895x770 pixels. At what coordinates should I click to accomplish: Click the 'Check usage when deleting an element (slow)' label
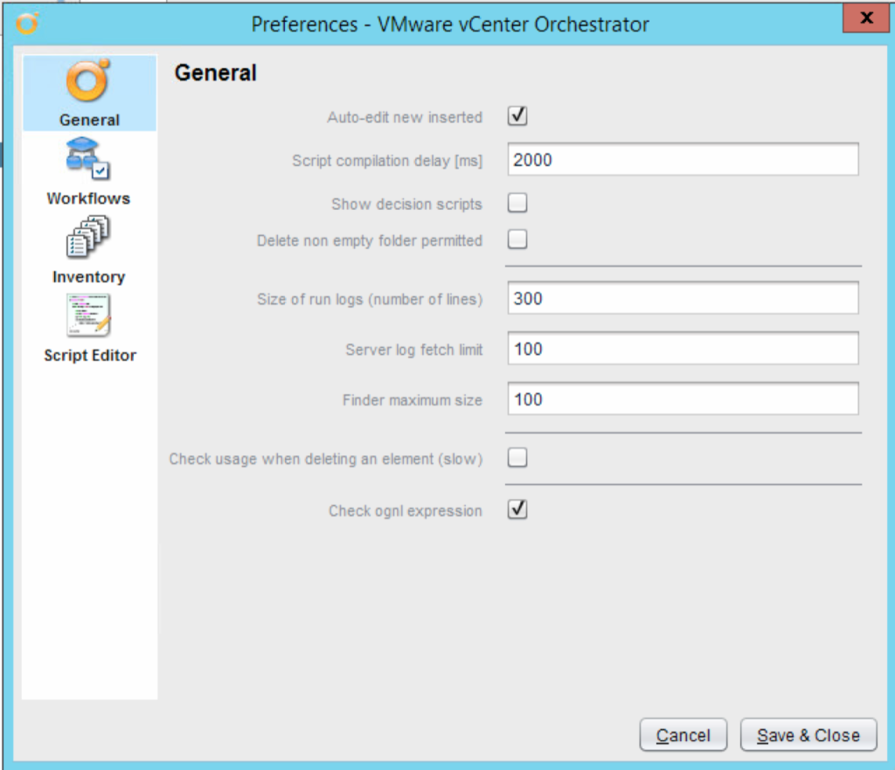click(325, 459)
